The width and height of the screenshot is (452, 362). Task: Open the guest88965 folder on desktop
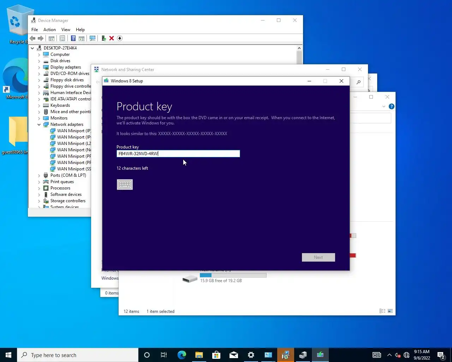tap(16, 136)
